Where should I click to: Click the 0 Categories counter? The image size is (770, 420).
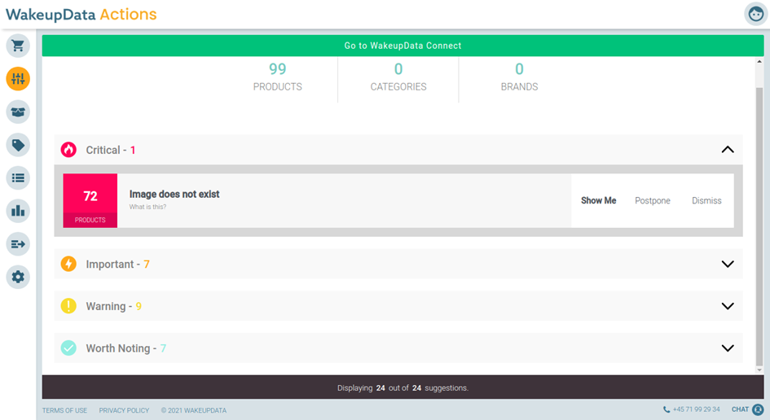pos(398,77)
